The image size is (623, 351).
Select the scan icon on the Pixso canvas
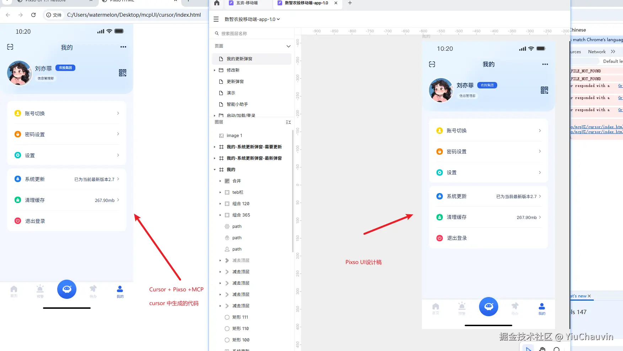(432, 64)
